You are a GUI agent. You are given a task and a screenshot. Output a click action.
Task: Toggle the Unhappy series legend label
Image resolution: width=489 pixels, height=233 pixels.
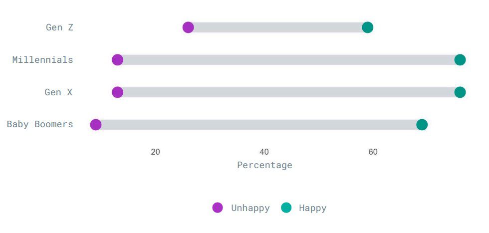[250, 208]
